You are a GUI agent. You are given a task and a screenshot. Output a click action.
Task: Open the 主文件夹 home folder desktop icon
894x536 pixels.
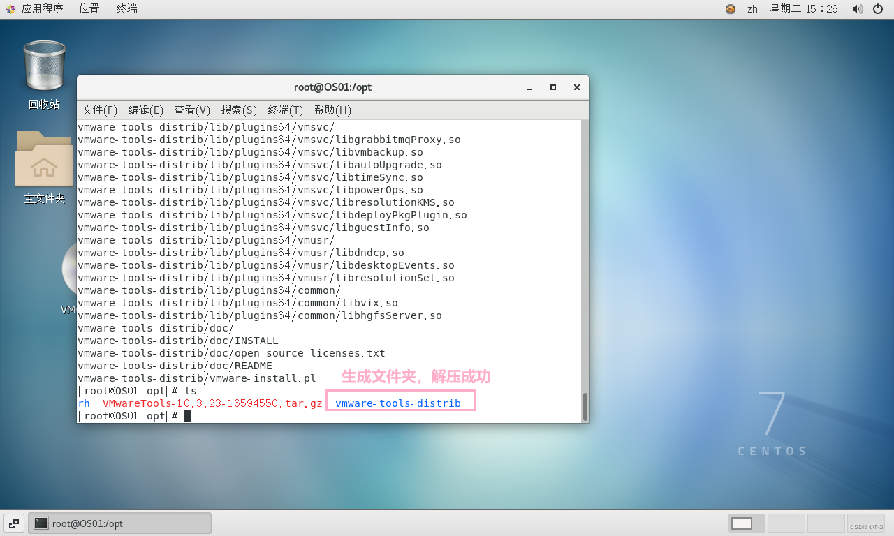(x=43, y=159)
